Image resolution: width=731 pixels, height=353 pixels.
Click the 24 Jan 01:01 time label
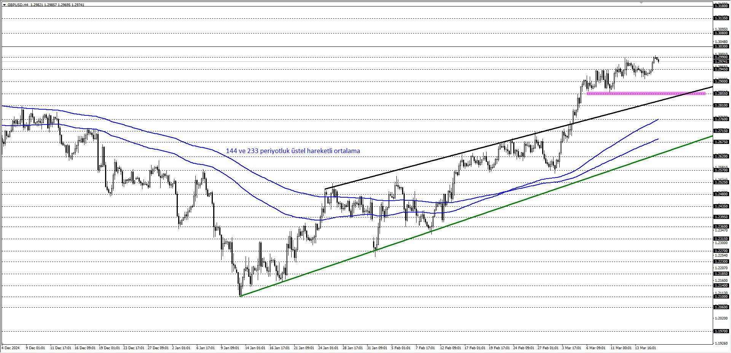pos(328,348)
